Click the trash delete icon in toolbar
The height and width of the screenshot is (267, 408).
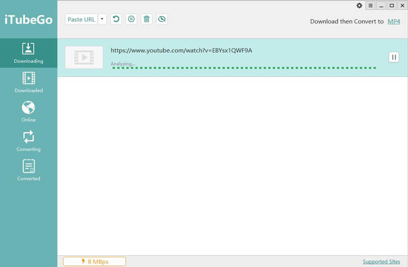(x=146, y=19)
